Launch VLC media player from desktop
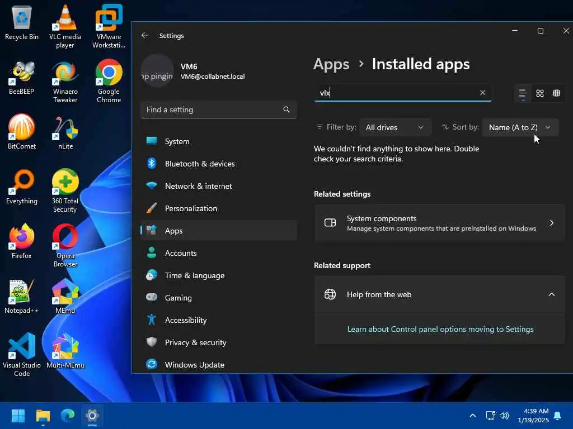Screen dimensions: 573x429 click(x=65, y=26)
